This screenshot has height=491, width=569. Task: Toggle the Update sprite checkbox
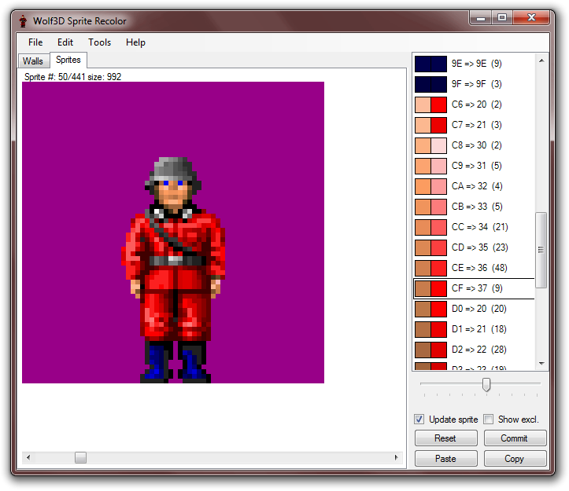click(x=419, y=420)
